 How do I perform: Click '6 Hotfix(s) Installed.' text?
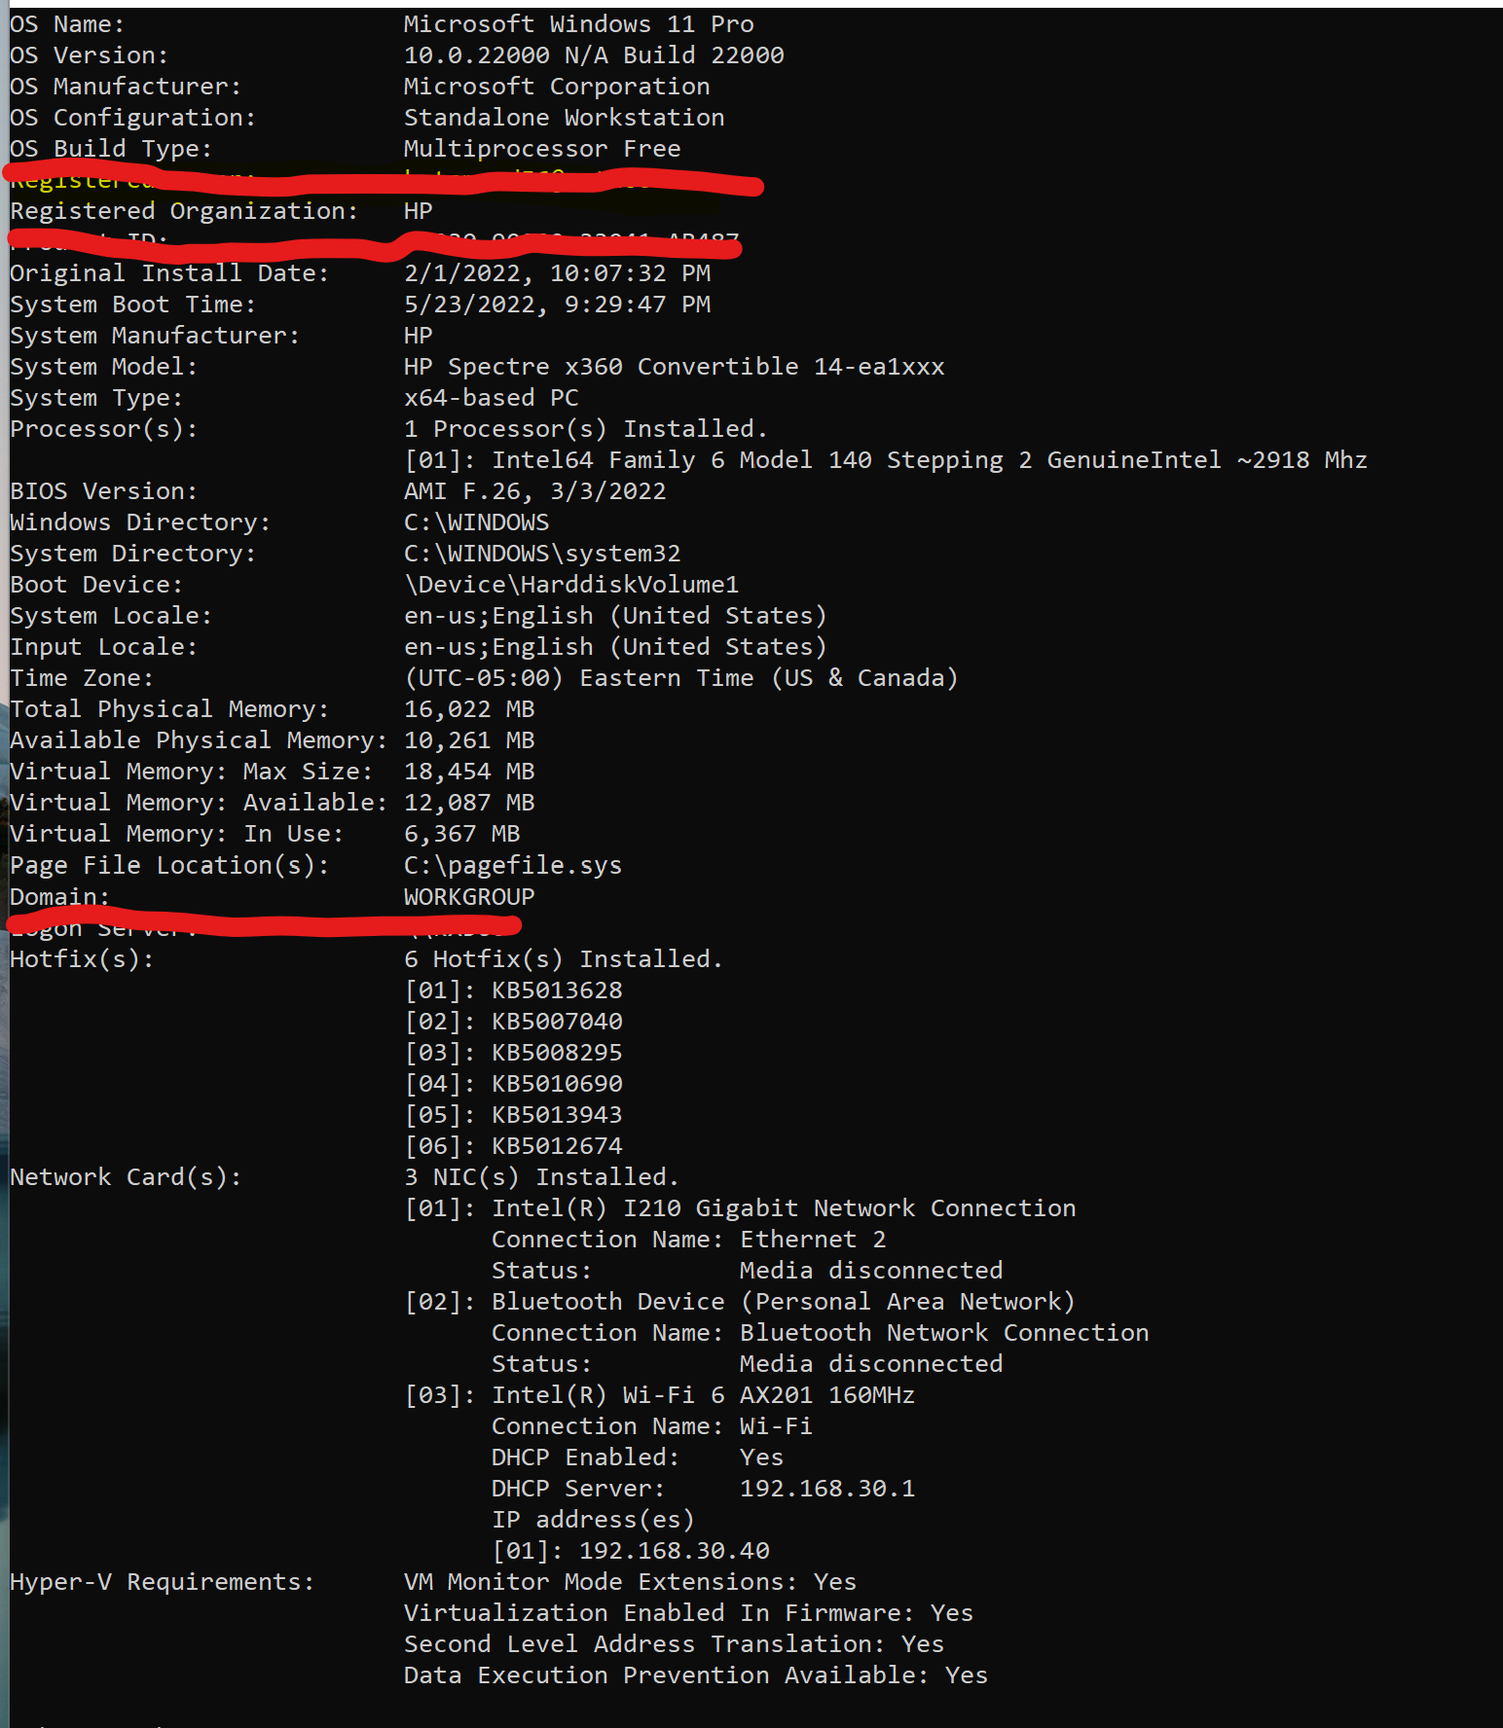coord(565,958)
